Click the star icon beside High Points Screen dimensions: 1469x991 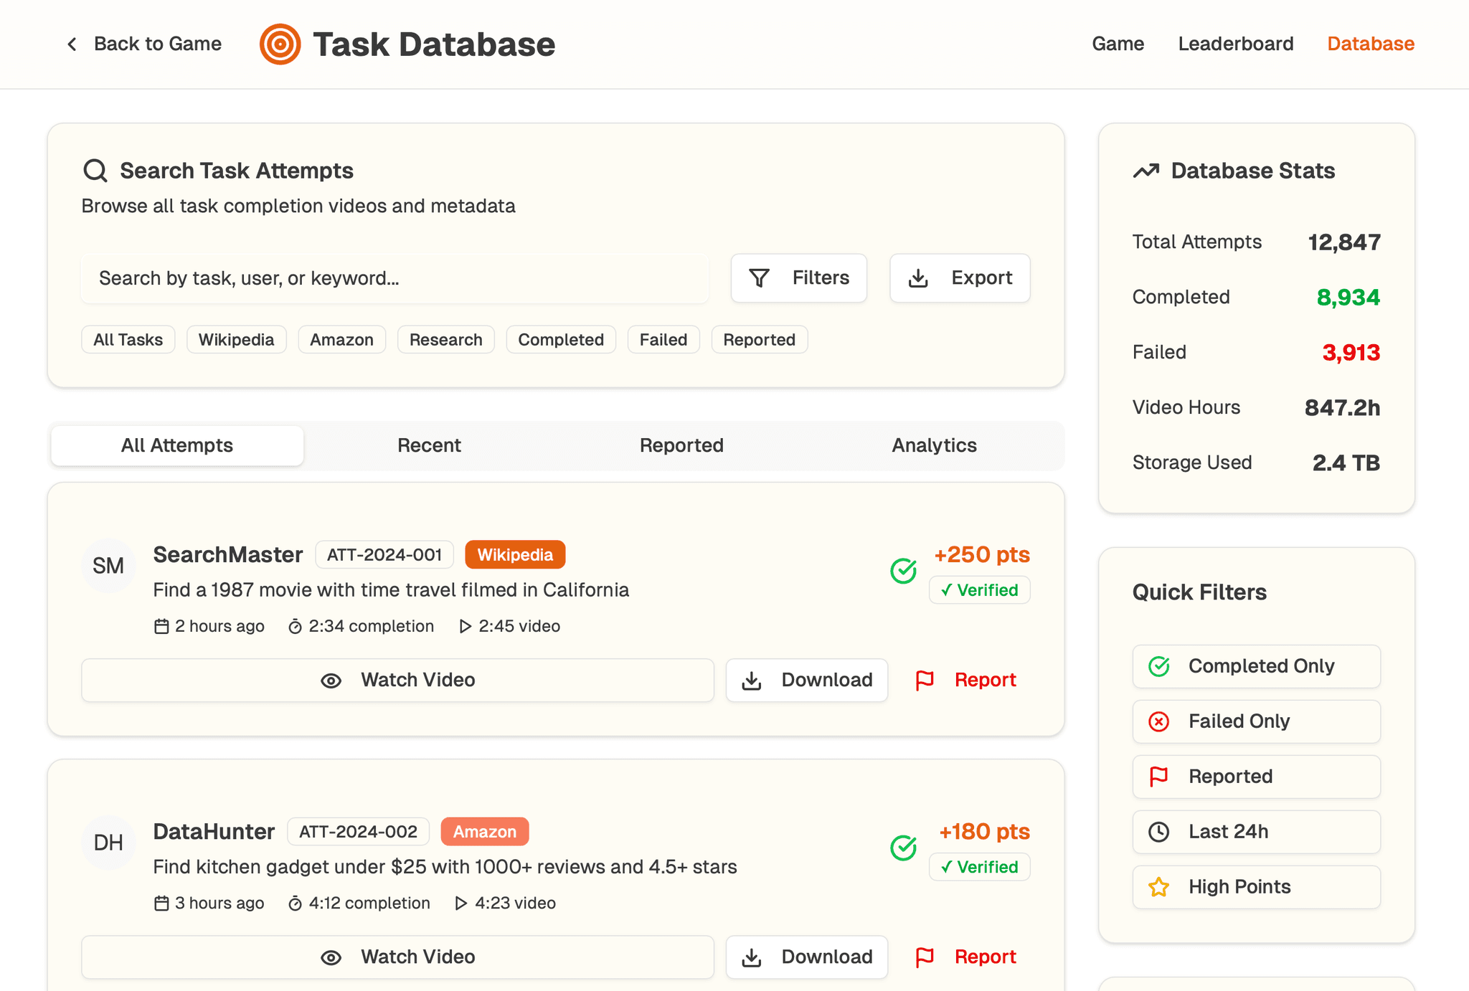(1158, 887)
